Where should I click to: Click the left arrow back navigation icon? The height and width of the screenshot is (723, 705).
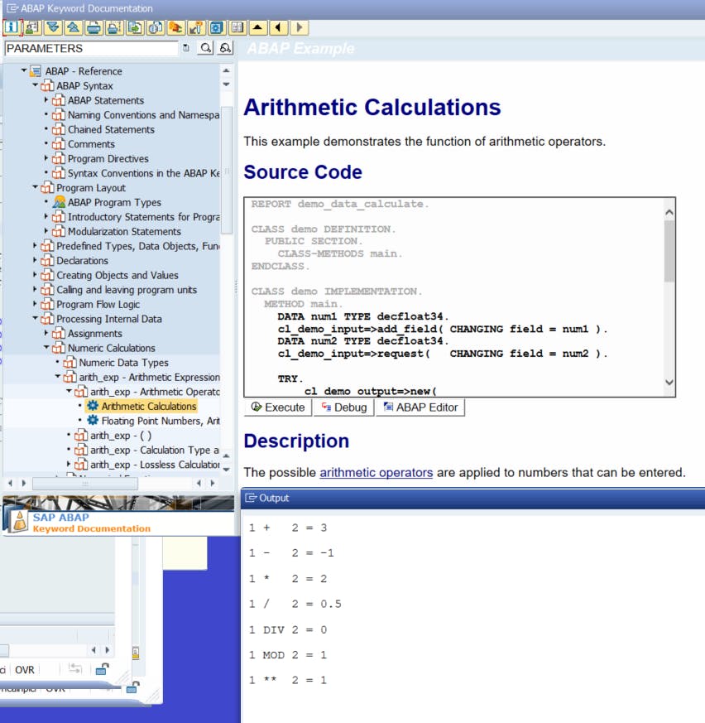click(x=279, y=27)
